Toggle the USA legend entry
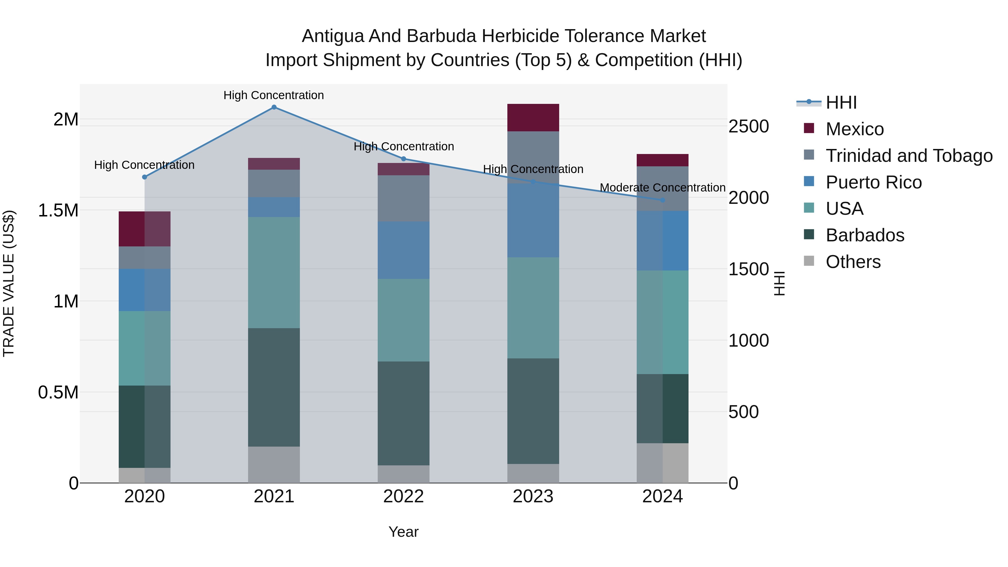 (834, 209)
